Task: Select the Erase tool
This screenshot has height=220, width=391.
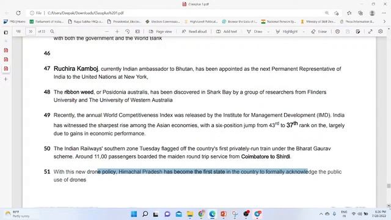Action: [x=319, y=31]
